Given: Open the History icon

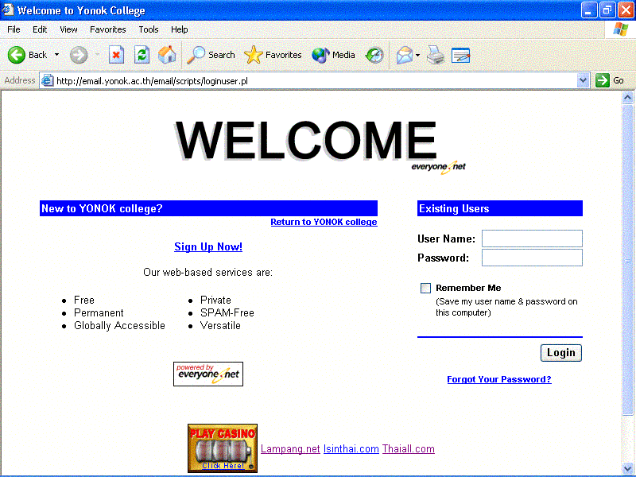Looking at the screenshot, I should (374, 55).
